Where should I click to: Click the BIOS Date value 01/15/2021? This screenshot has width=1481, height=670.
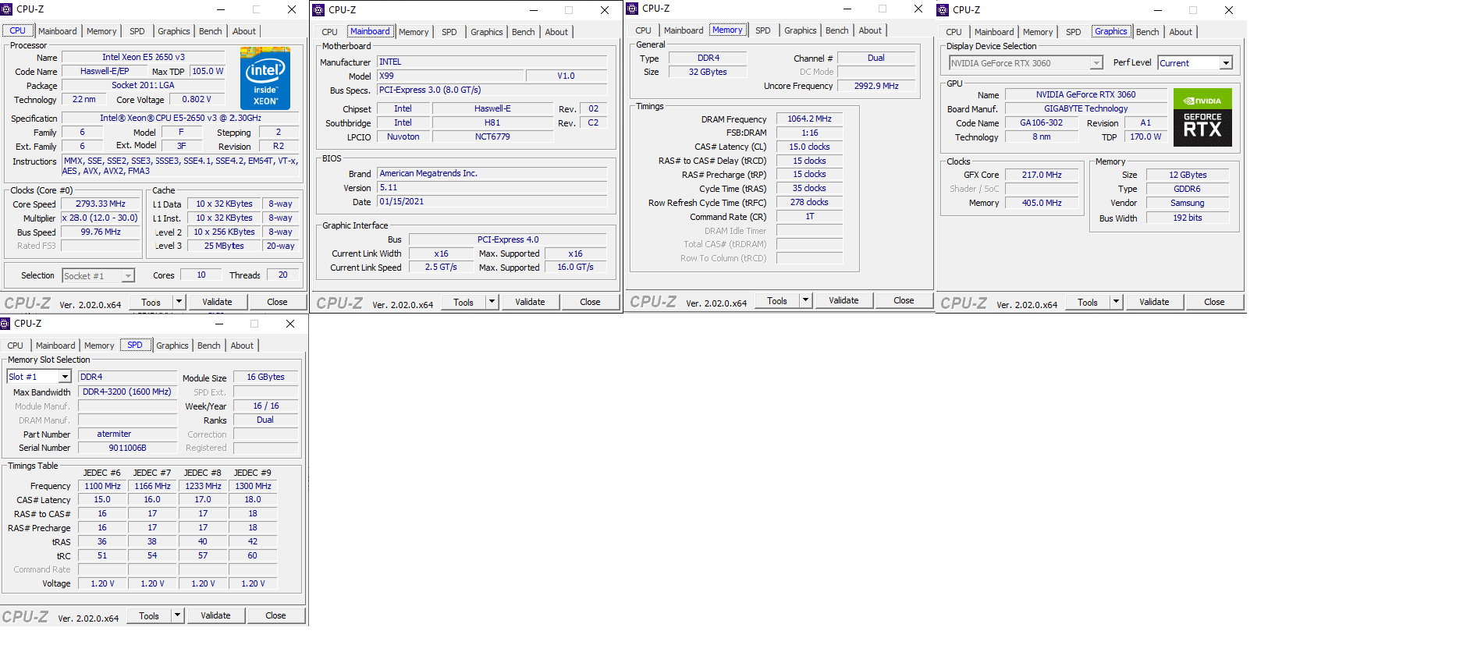[x=492, y=201]
